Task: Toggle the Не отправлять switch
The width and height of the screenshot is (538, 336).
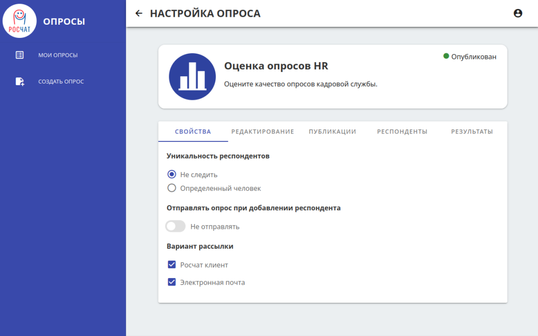Action: pyautogui.click(x=175, y=227)
